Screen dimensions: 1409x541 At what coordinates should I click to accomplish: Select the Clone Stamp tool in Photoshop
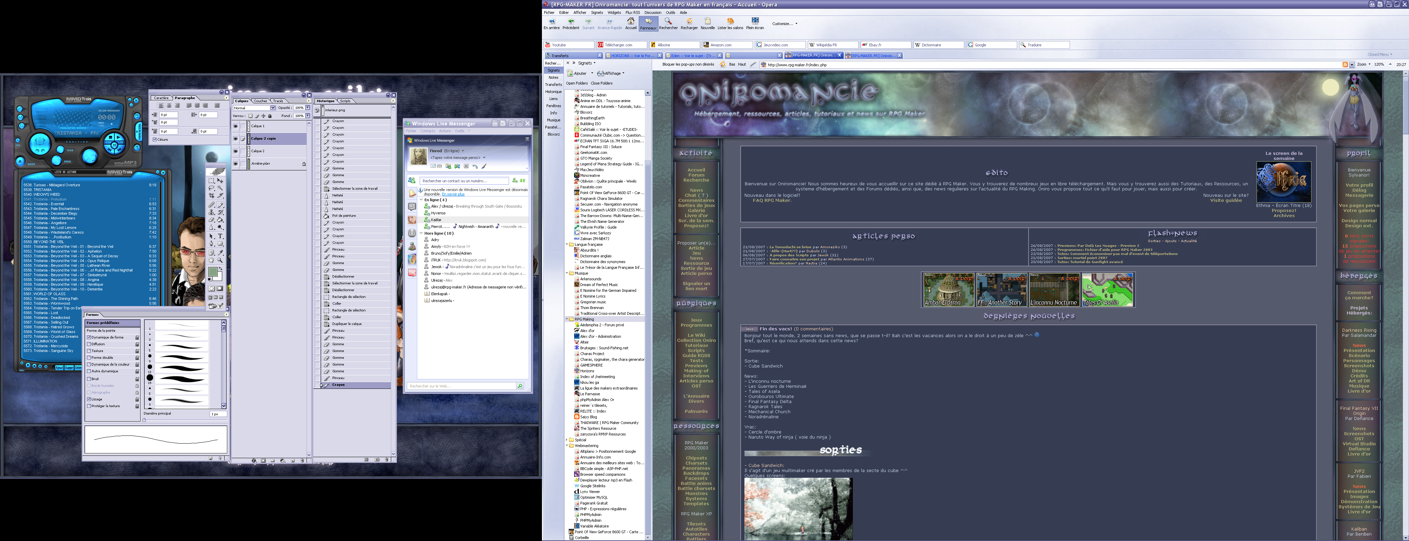(212, 212)
